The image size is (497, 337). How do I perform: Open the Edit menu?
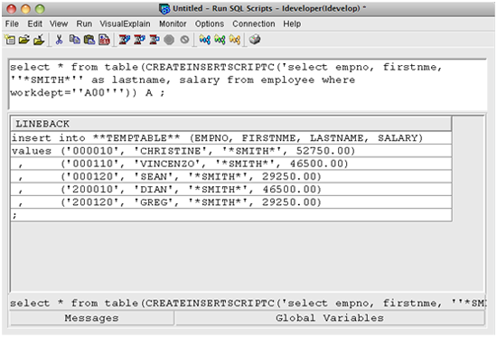tap(34, 23)
